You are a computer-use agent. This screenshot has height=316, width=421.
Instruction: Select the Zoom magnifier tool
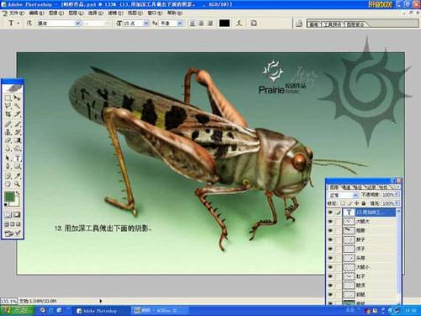coord(18,185)
